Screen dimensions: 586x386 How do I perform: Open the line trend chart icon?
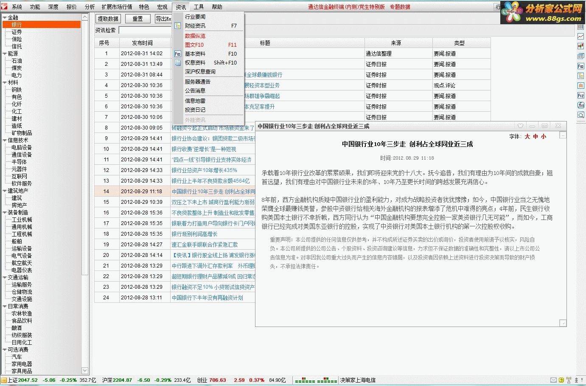pos(581,37)
